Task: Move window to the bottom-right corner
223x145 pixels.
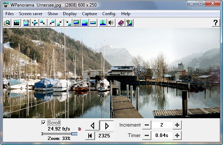Action: [68, 23]
